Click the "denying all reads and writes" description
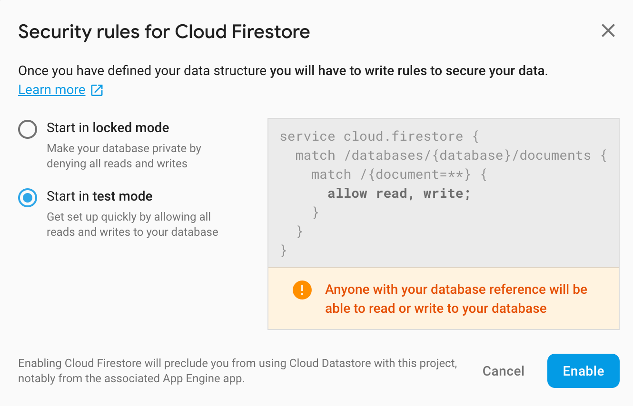 pyautogui.click(x=117, y=164)
